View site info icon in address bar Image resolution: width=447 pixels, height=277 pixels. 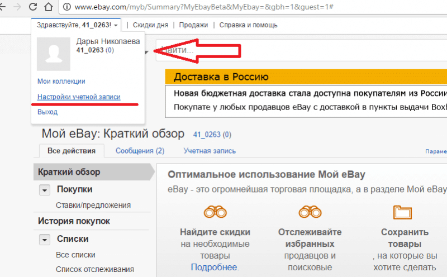(66, 7)
